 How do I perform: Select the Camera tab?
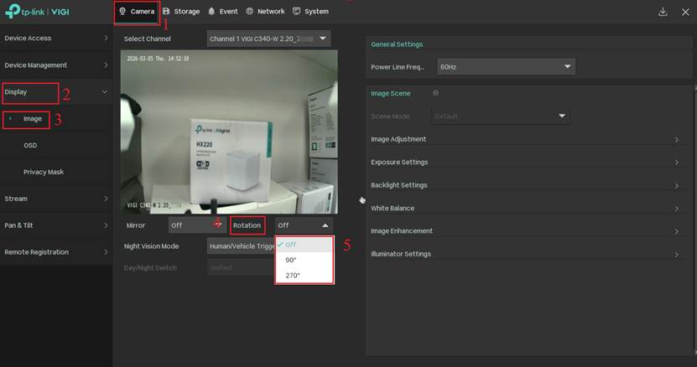point(137,12)
